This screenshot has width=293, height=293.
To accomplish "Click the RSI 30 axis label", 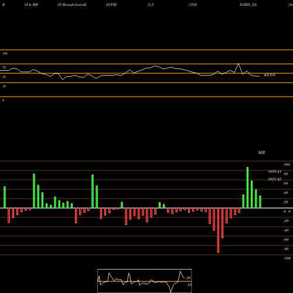I will [4, 86].
